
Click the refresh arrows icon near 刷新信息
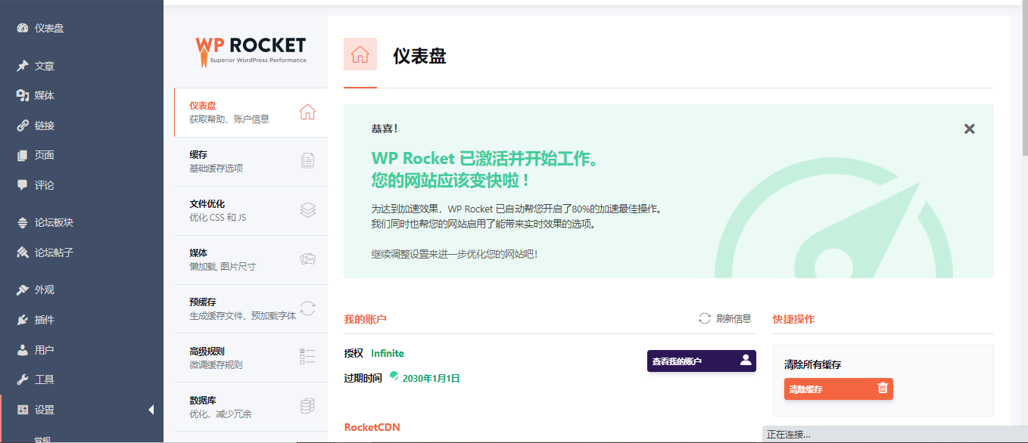coord(705,318)
